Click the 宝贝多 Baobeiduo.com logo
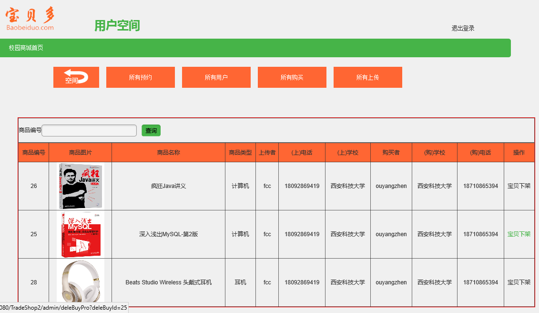Viewport: 539px width, 313px height. tap(30, 19)
